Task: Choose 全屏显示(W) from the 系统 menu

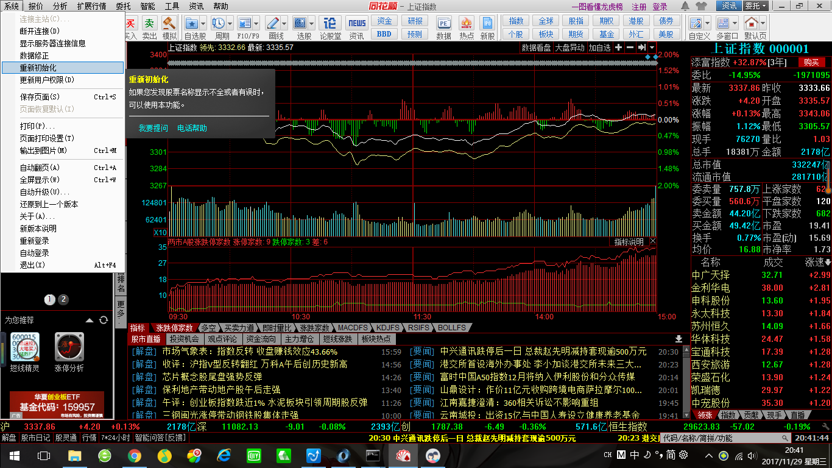Action: pyautogui.click(x=63, y=180)
